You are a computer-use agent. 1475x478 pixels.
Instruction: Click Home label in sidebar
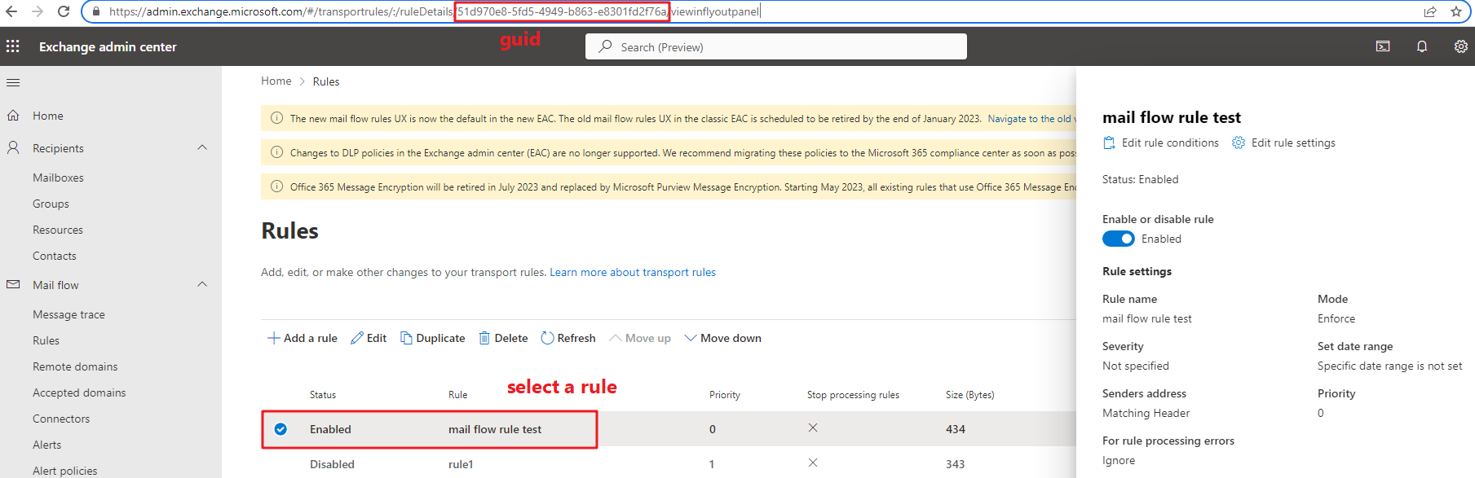[x=48, y=116]
